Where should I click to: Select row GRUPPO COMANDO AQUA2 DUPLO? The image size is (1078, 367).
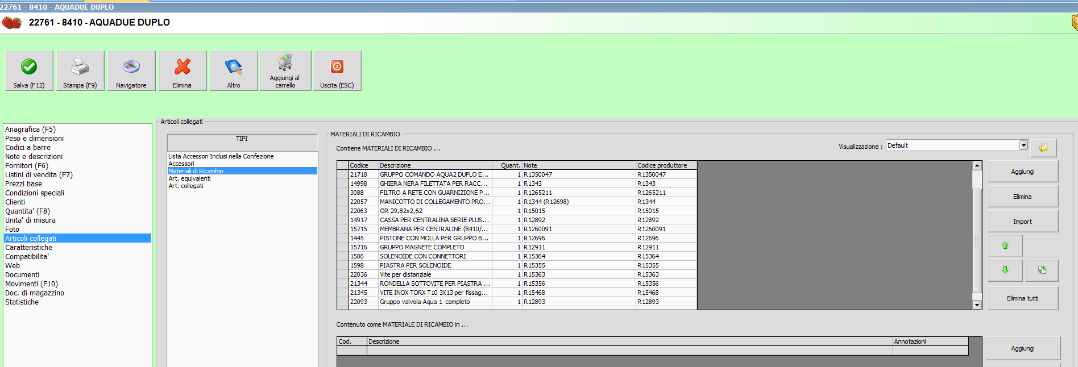(517, 174)
